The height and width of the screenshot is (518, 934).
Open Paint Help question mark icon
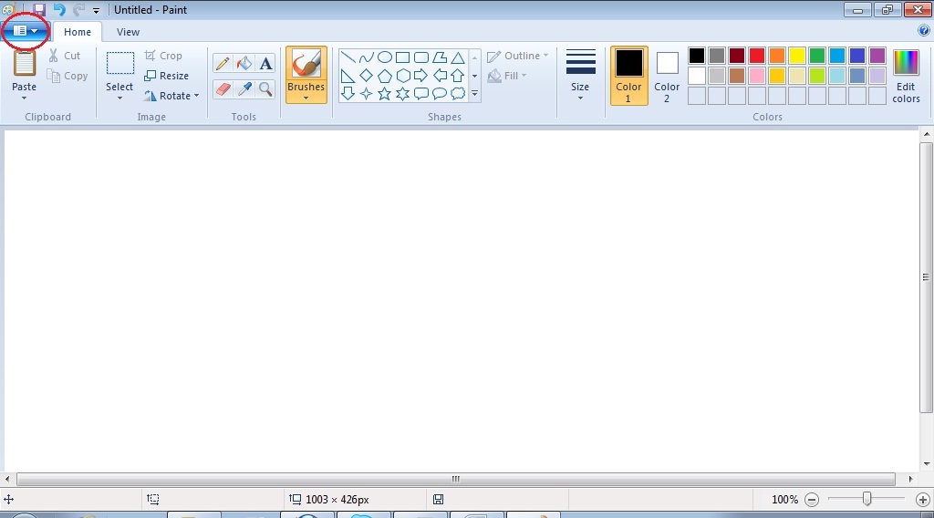924,30
